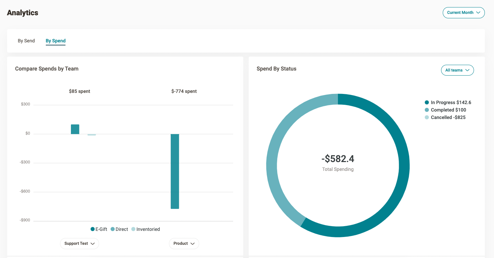Toggle the Inventoried series in chart legend
The width and height of the screenshot is (494, 258).
146,229
